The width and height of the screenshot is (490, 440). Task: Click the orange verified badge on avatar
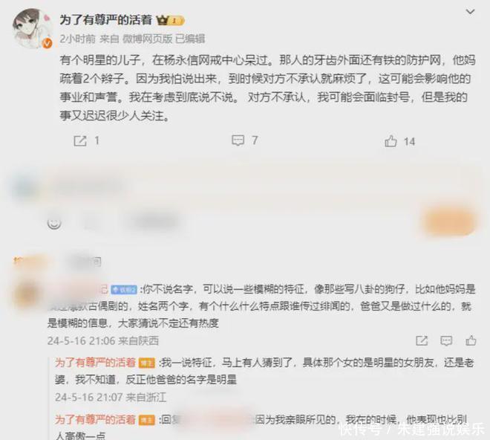pos(48,44)
